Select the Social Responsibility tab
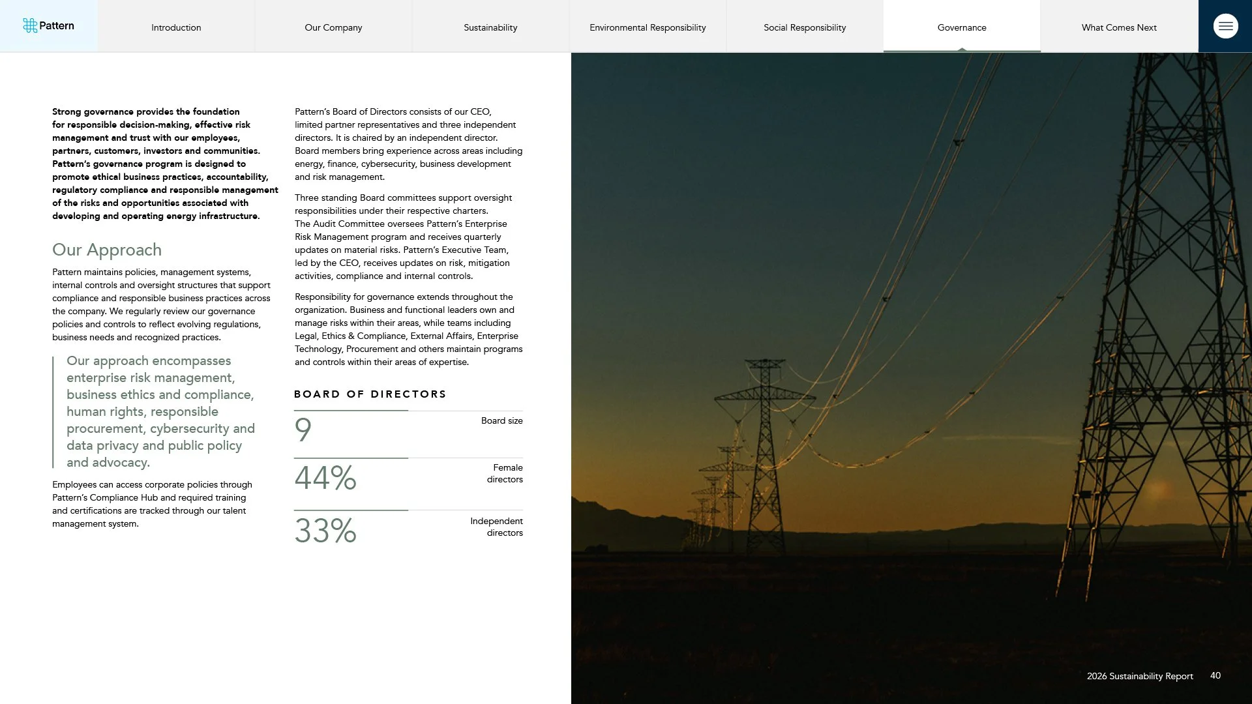The image size is (1252, 704). pos(805,27)
